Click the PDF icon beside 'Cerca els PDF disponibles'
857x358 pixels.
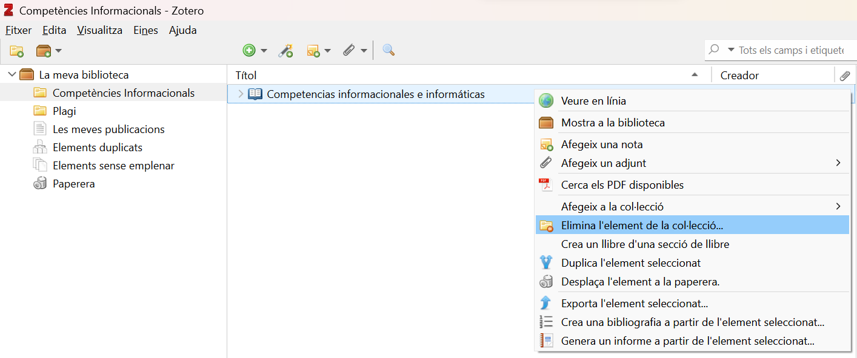click(x=546, y=185)
